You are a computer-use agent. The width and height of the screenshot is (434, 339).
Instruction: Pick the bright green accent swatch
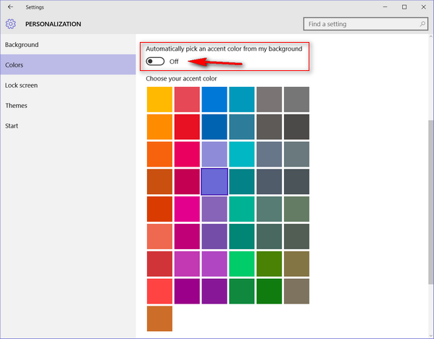pos(242,264)
